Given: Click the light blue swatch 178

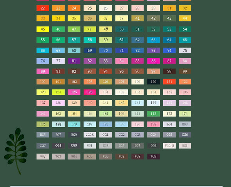Looking at the screenshot, I should [x=59, y=124].
